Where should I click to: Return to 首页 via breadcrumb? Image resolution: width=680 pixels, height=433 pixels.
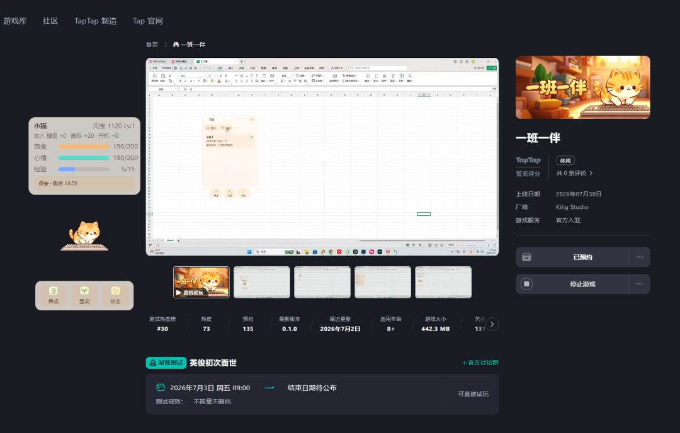click(x=152, y=44)
